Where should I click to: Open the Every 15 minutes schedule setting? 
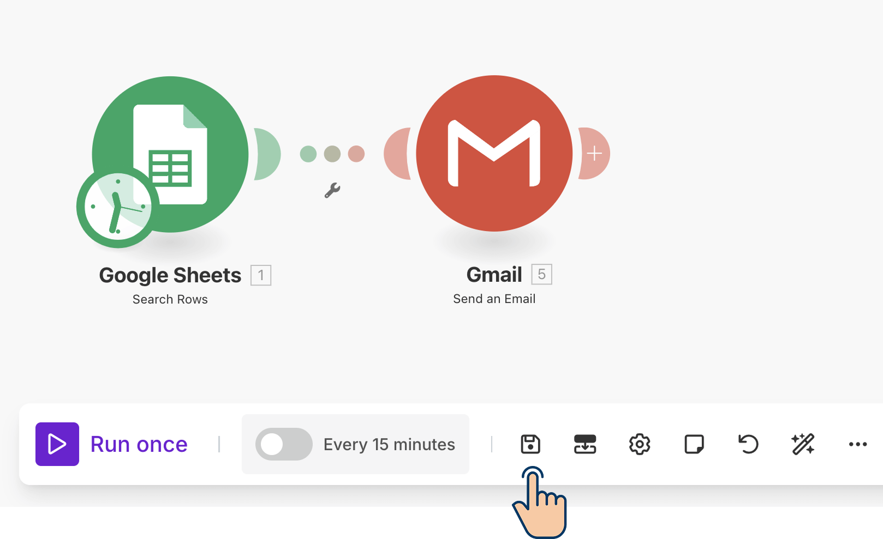pyautogui.click(x=389, y=444)
